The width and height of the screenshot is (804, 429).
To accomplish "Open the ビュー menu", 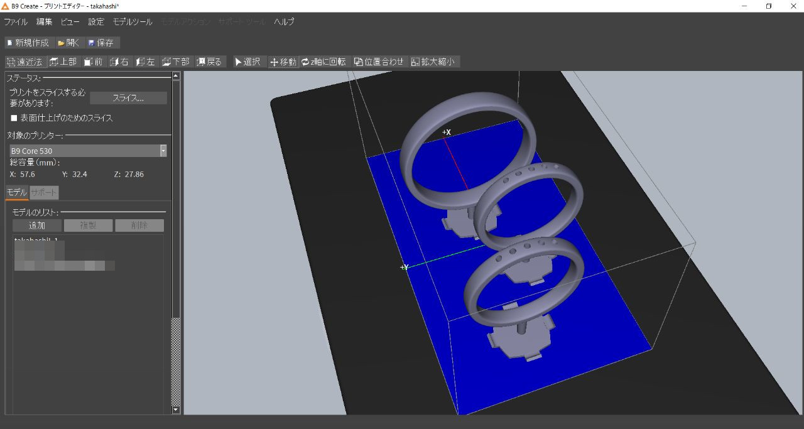I will (70, 21).
